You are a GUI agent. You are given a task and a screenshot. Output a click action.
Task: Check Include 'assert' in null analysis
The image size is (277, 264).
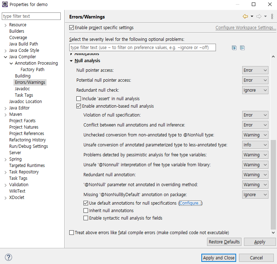click(x=78, y=99)
